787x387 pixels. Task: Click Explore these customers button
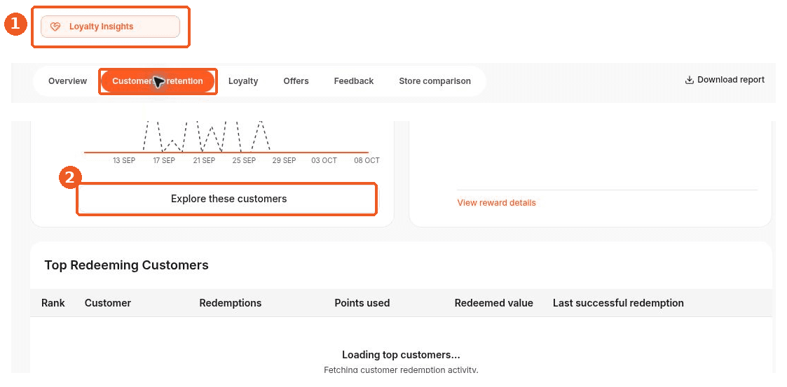pos(227,199)
